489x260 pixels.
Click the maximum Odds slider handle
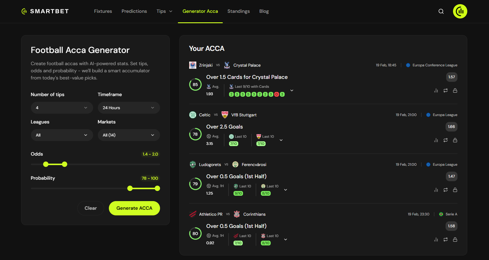click(x=65, y=164)
